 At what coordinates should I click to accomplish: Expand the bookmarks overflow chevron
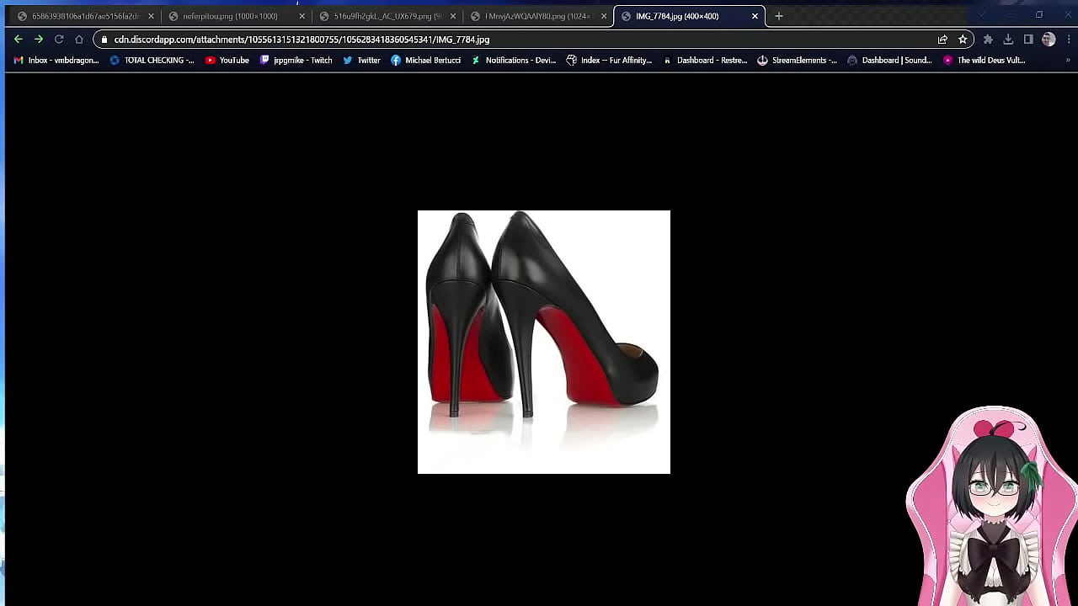1068,61
